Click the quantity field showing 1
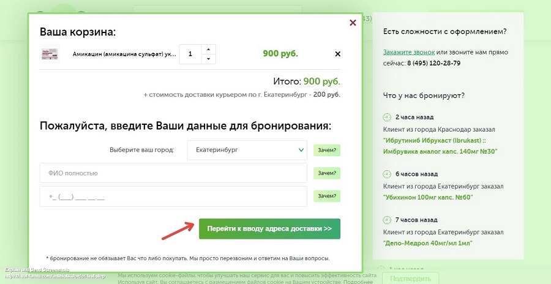Image resolution: width=551 pixels, height=284 pixels. [x=190, y=54]
